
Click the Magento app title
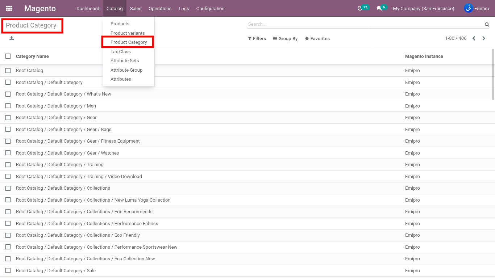(x=40, y=8)
